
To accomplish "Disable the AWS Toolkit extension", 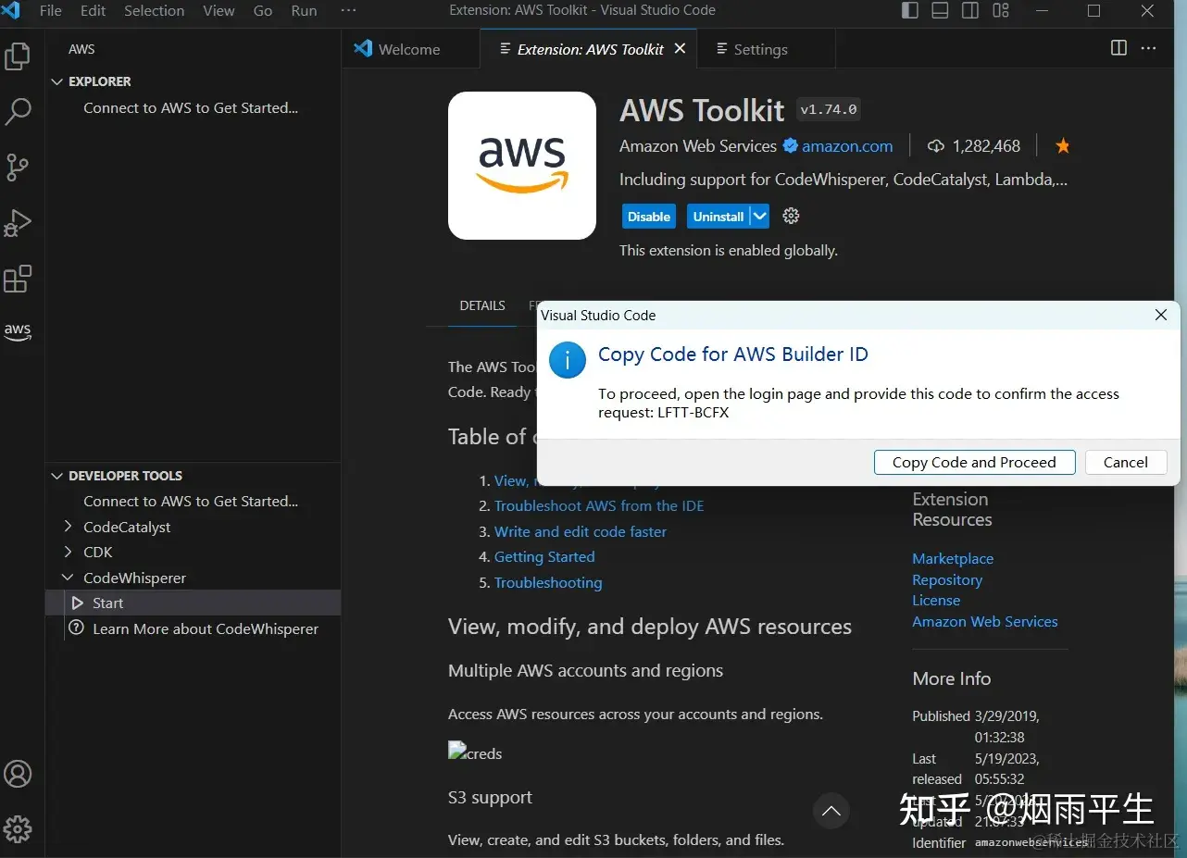I will pyautogui.click(x=649, y=217).
